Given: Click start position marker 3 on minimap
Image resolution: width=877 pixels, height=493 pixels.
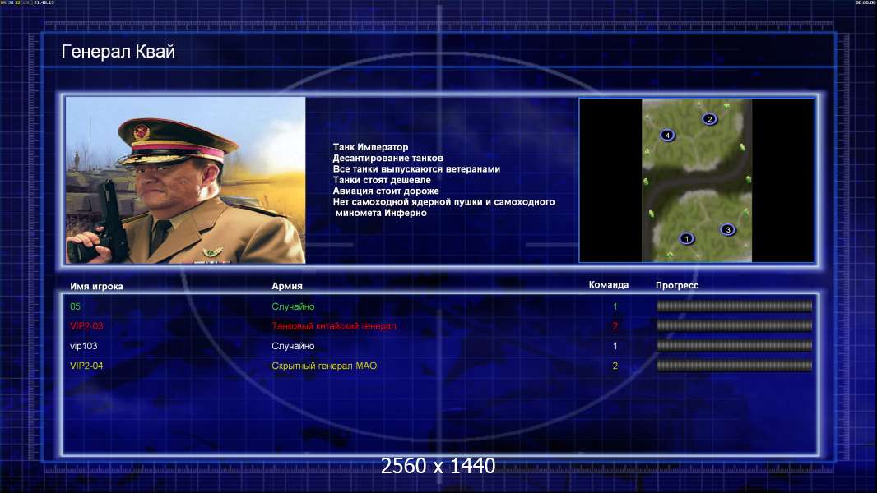Looking at the screenshot, I should [x=727, y=229].
